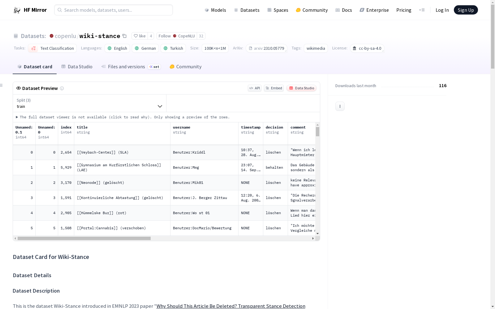Image resolution: width=495 pixels, height=309 pixels.
Task: Select the [[Hümmelske Bur]] (rot) cell
Action: (122, 213)
